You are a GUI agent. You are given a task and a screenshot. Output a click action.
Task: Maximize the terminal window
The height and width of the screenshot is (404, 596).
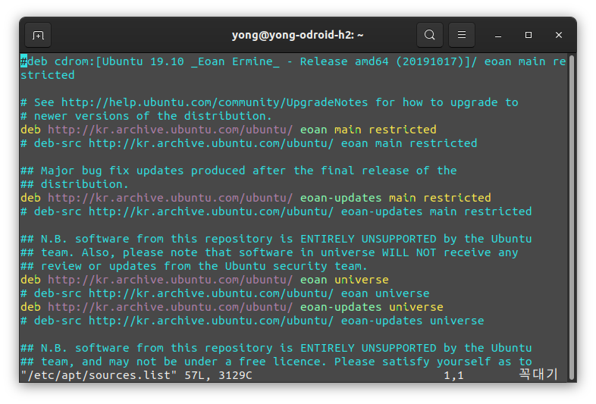529,35
